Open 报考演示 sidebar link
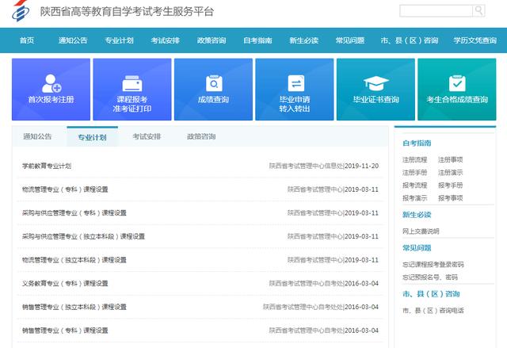 (x=415, y=198)
